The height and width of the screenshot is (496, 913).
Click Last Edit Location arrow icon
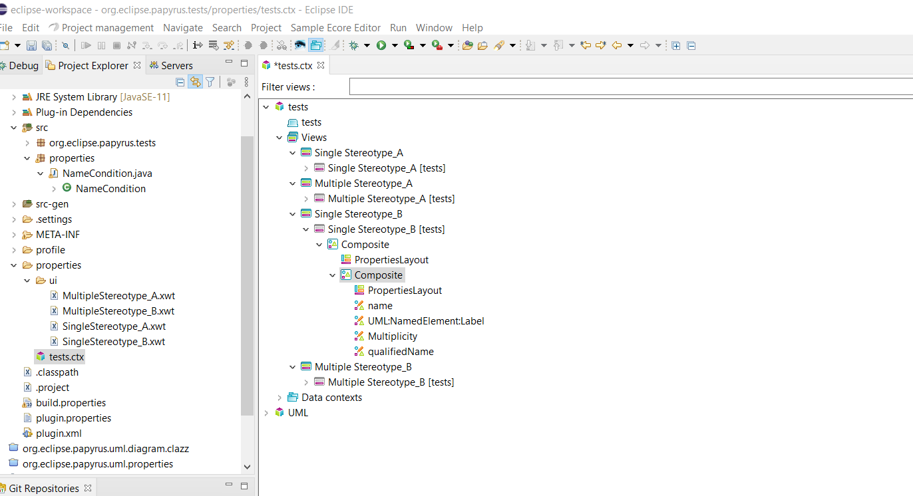586,45
